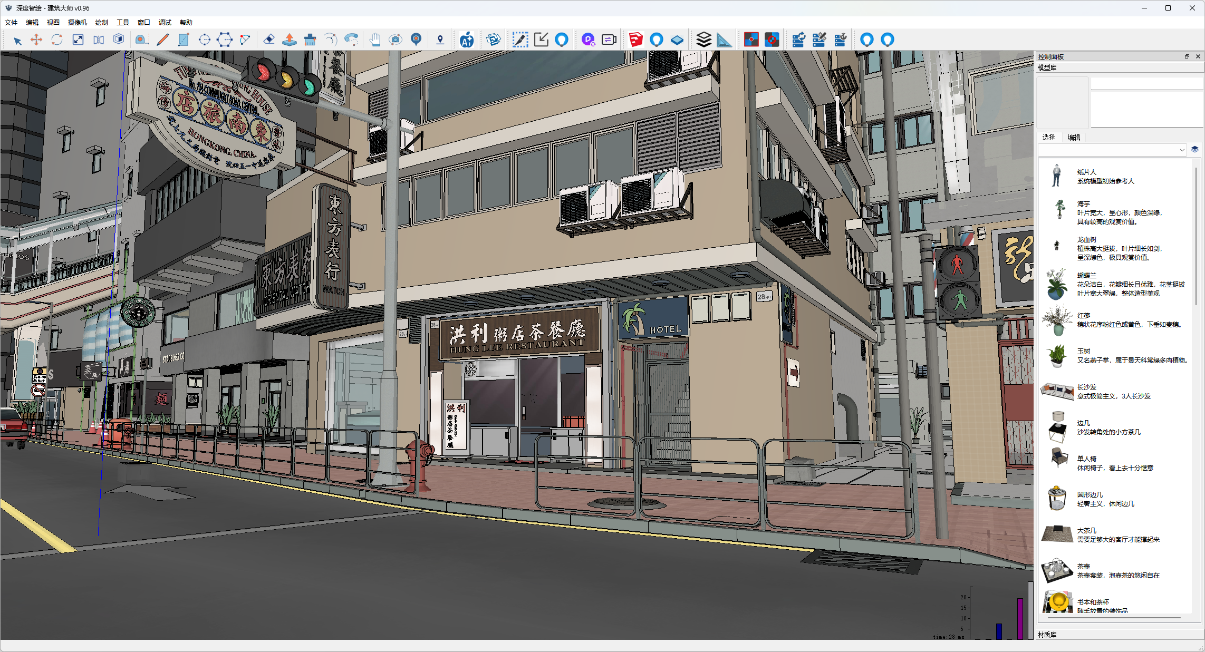Open the AI assistant tool
Screen dimensions: 1205x652
click(x=467, y=40)
